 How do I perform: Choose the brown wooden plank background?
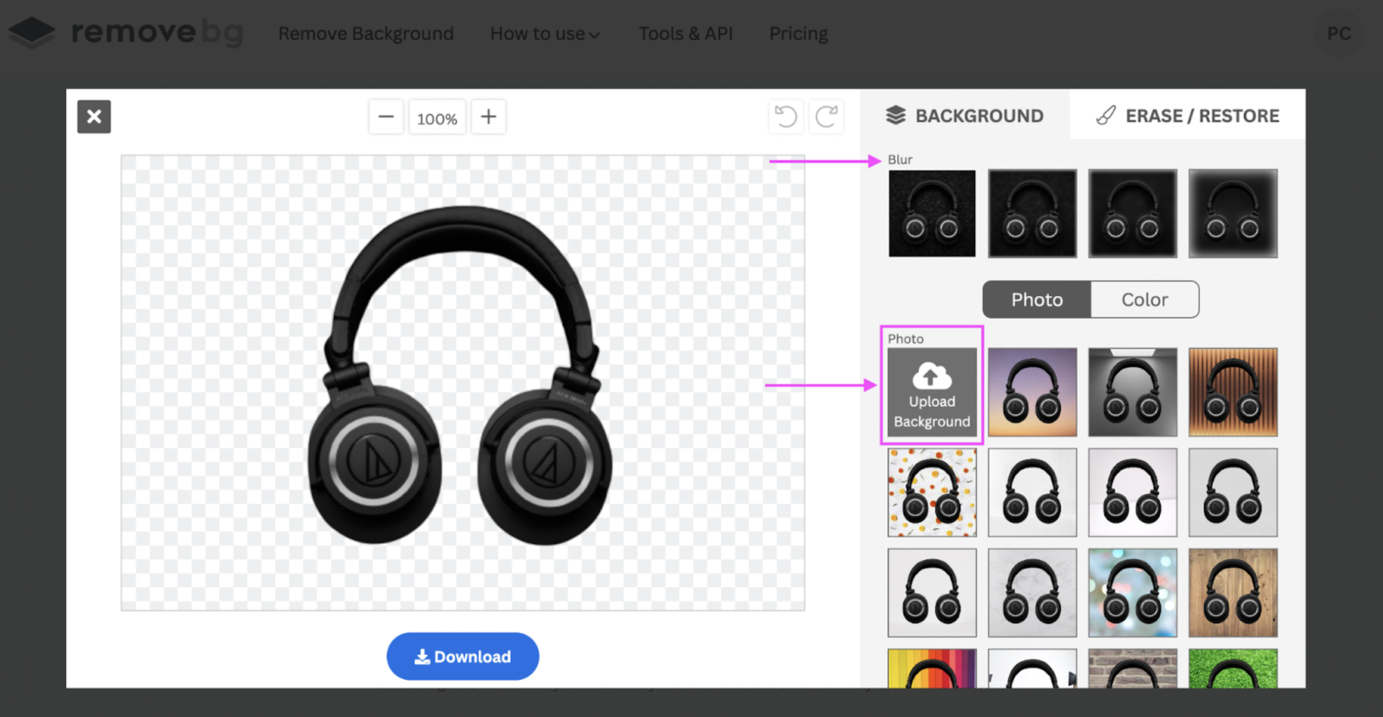pyautogui.click(x=1233, y=593)
